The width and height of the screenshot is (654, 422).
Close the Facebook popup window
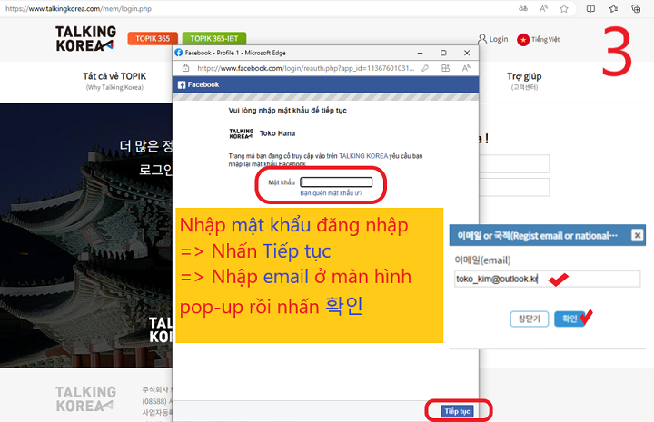(x=467, y=53)
